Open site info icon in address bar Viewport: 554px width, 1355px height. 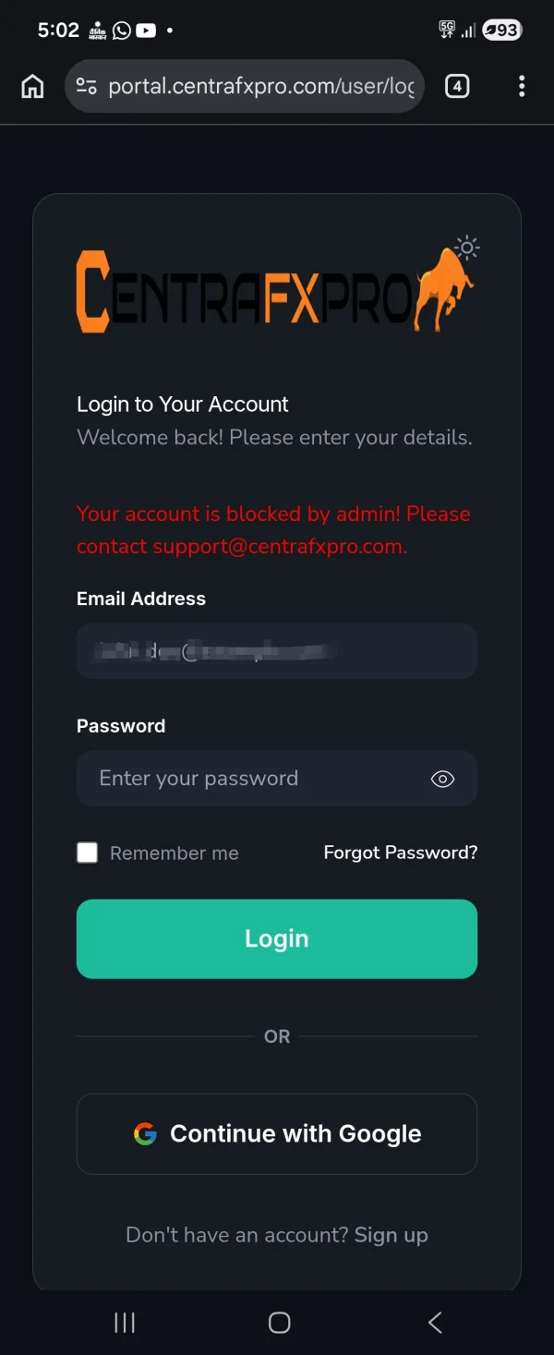[87, 87]
